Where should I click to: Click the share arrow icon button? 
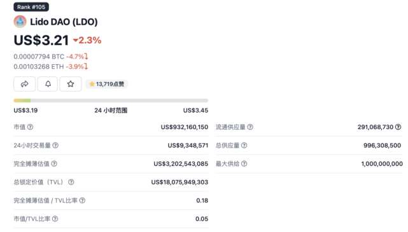click(24, 84)
